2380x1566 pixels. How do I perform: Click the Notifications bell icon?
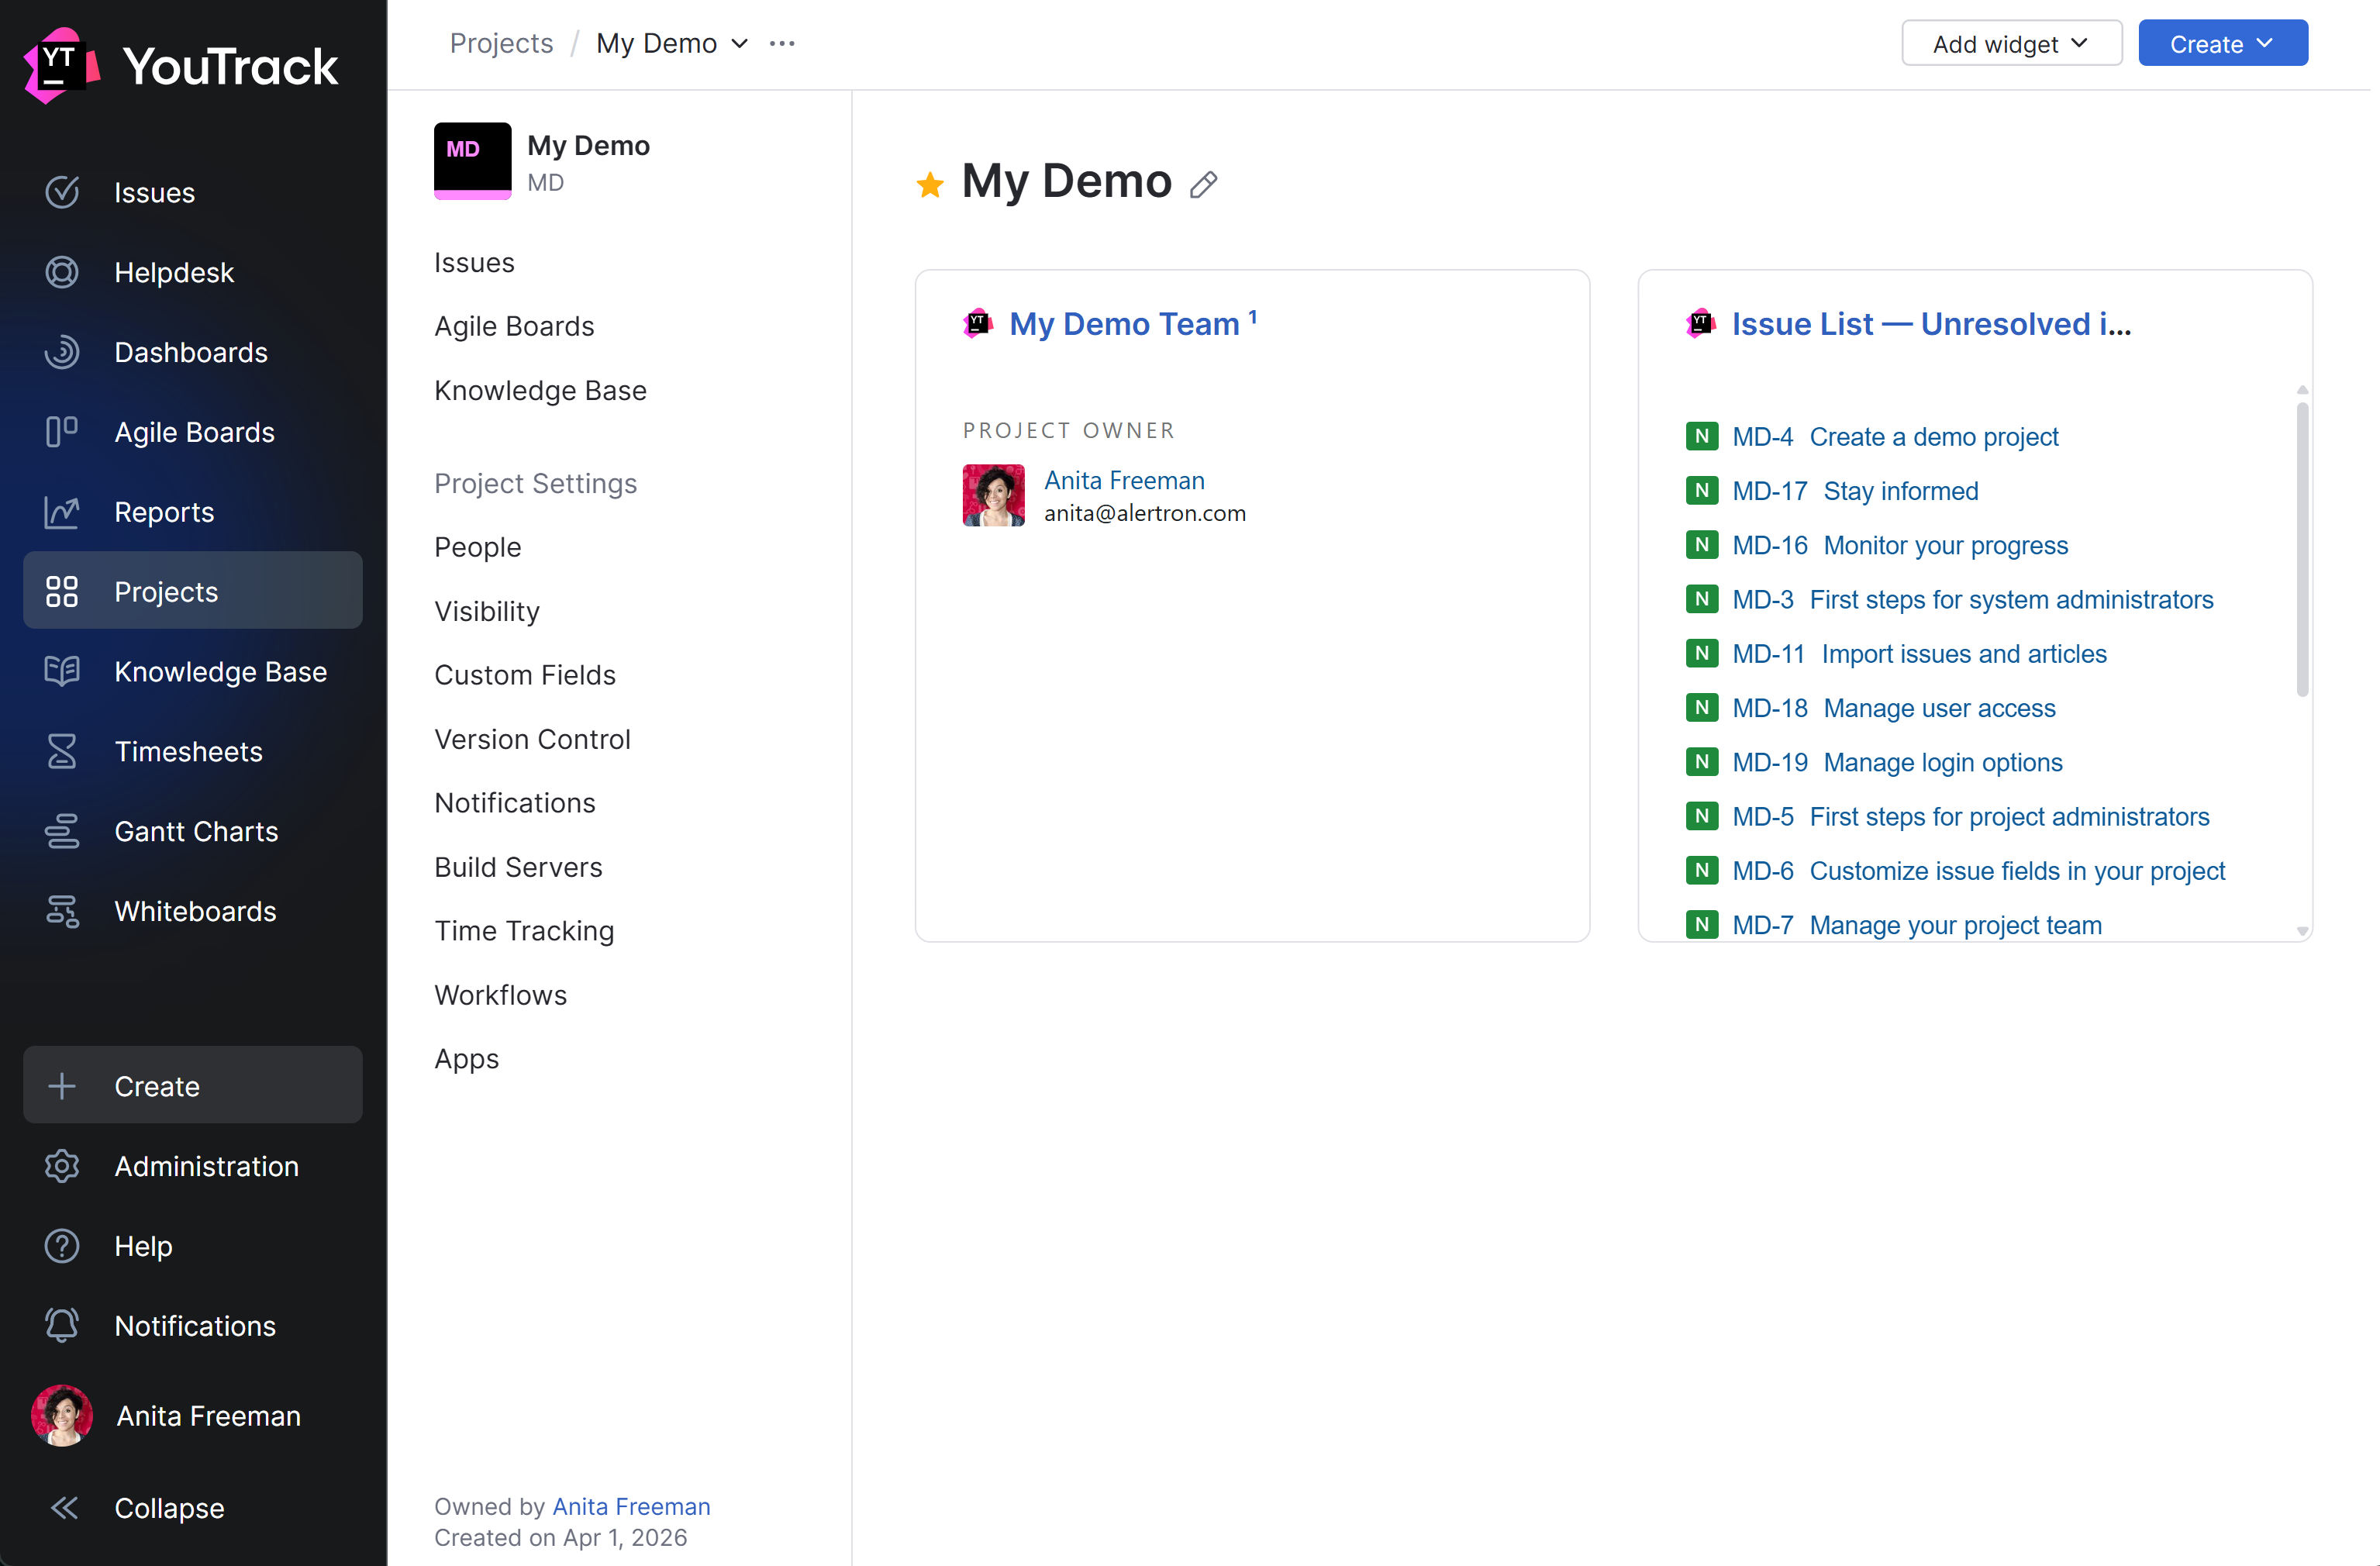tap(62, 1325)
